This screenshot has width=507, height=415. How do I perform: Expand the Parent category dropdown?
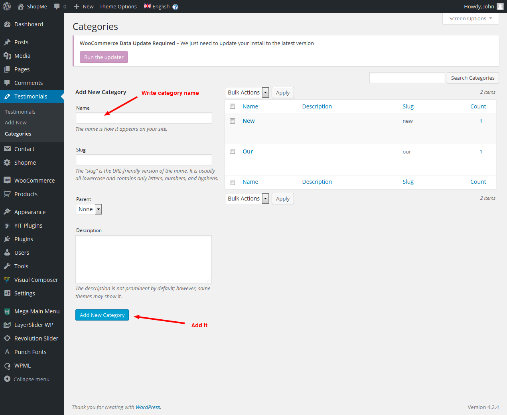[x=89, y=209]
